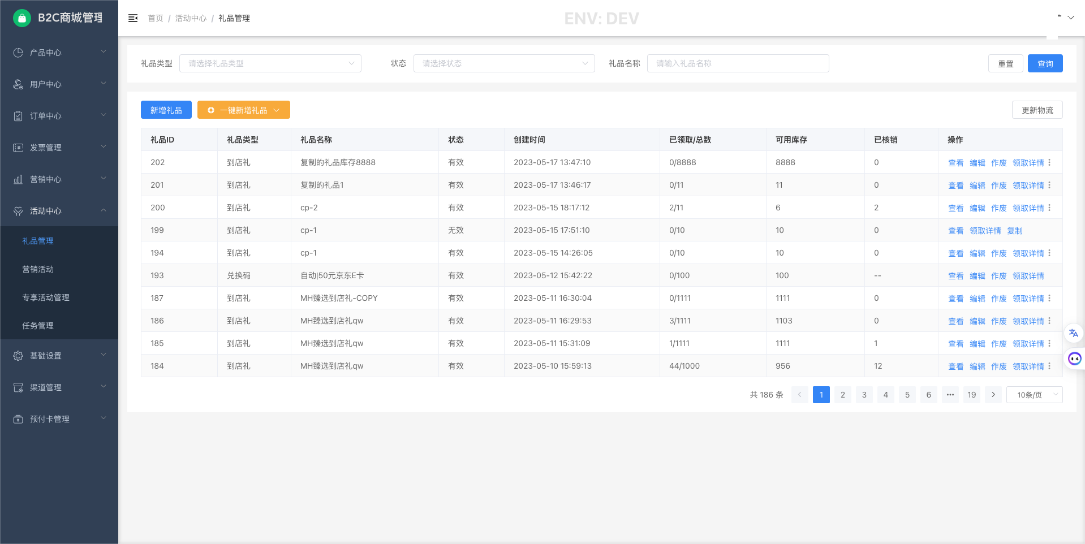Open the top-right user menu arrow
The image size is (1085, 544).
[1071, 18]
